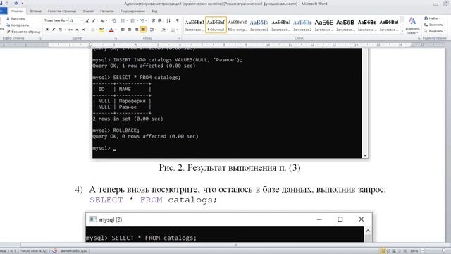Open the Разметка страницы tab
Screen dimensions: 451x254
point(62,11)
